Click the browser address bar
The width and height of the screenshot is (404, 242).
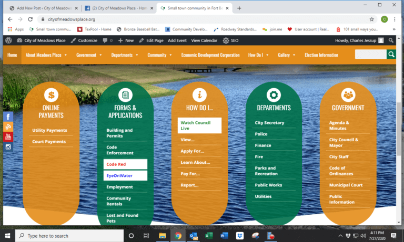point(204,19)
